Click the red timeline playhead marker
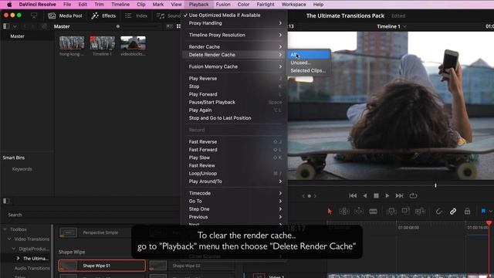The width and height of the screenshot is (494, 278). [489, 223]
